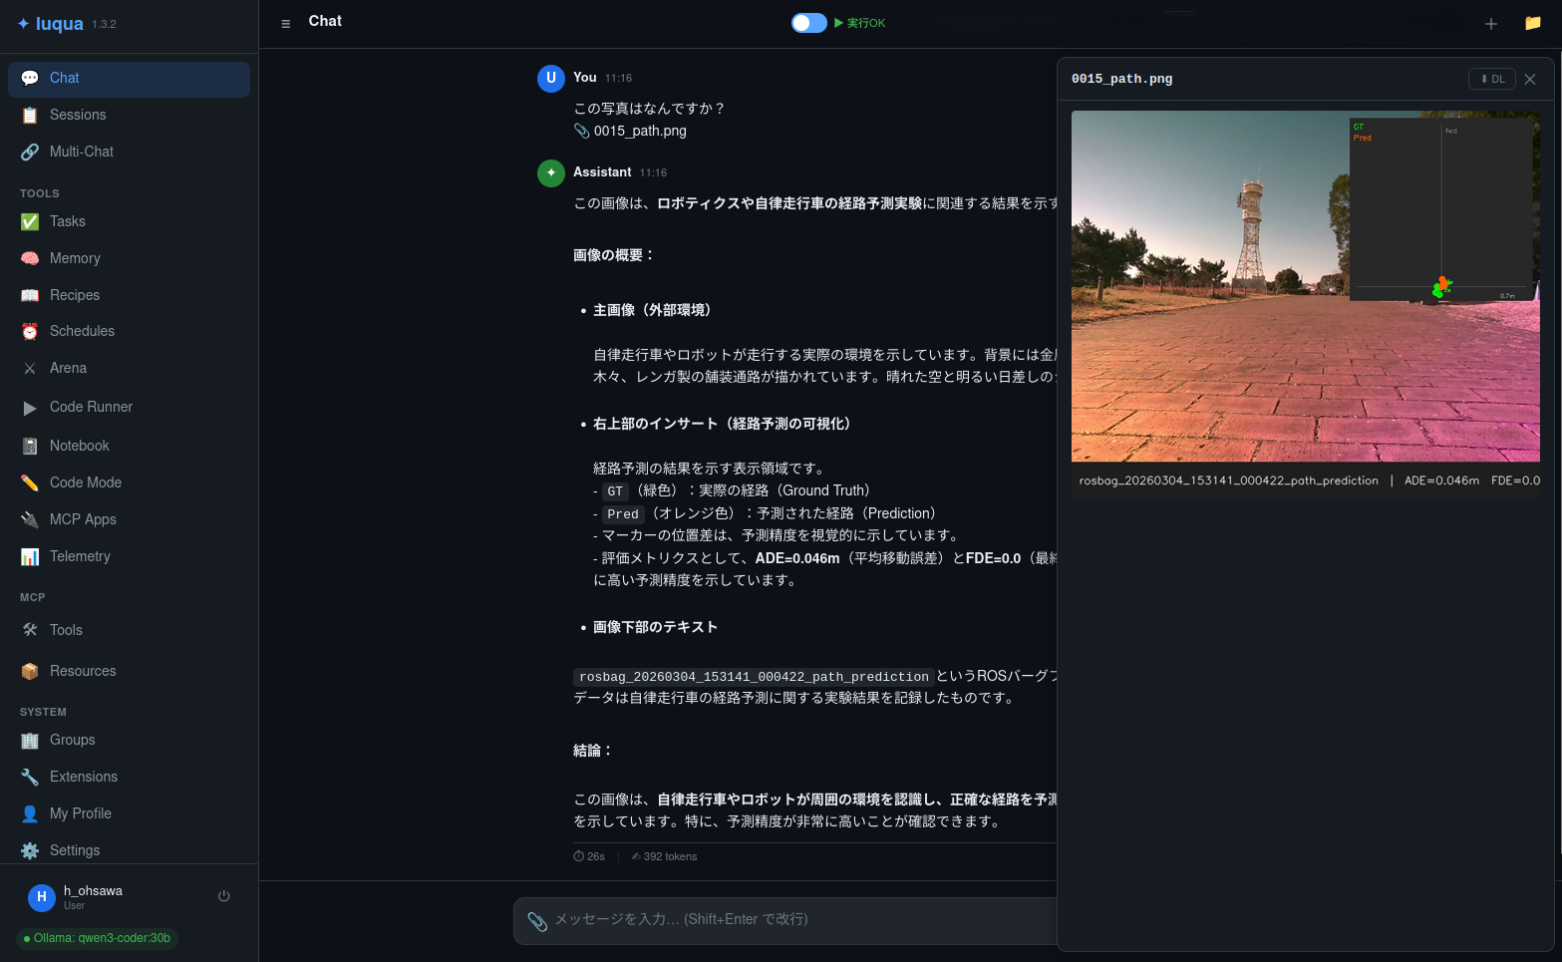Open the Telemetry page
Image resolution: width=1562 pixels, height=962 pixels.
pyautogui.click(x=80, y=556)
